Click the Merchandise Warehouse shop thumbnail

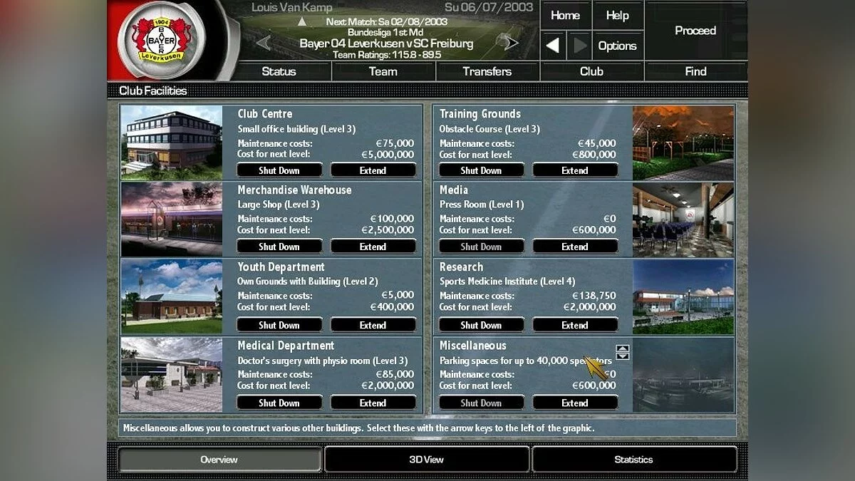point(172,219)
